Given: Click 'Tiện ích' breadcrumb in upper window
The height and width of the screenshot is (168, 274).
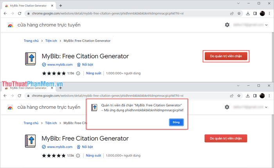Looking at the screenshot, I should (x=51, y=41).
